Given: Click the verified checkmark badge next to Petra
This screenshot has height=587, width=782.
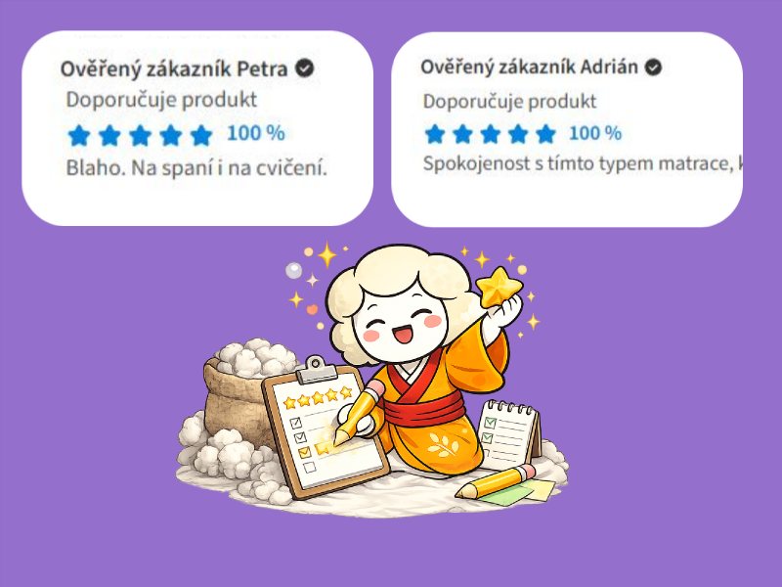Looking at the screenshot, I should click(x=304, y=68).
